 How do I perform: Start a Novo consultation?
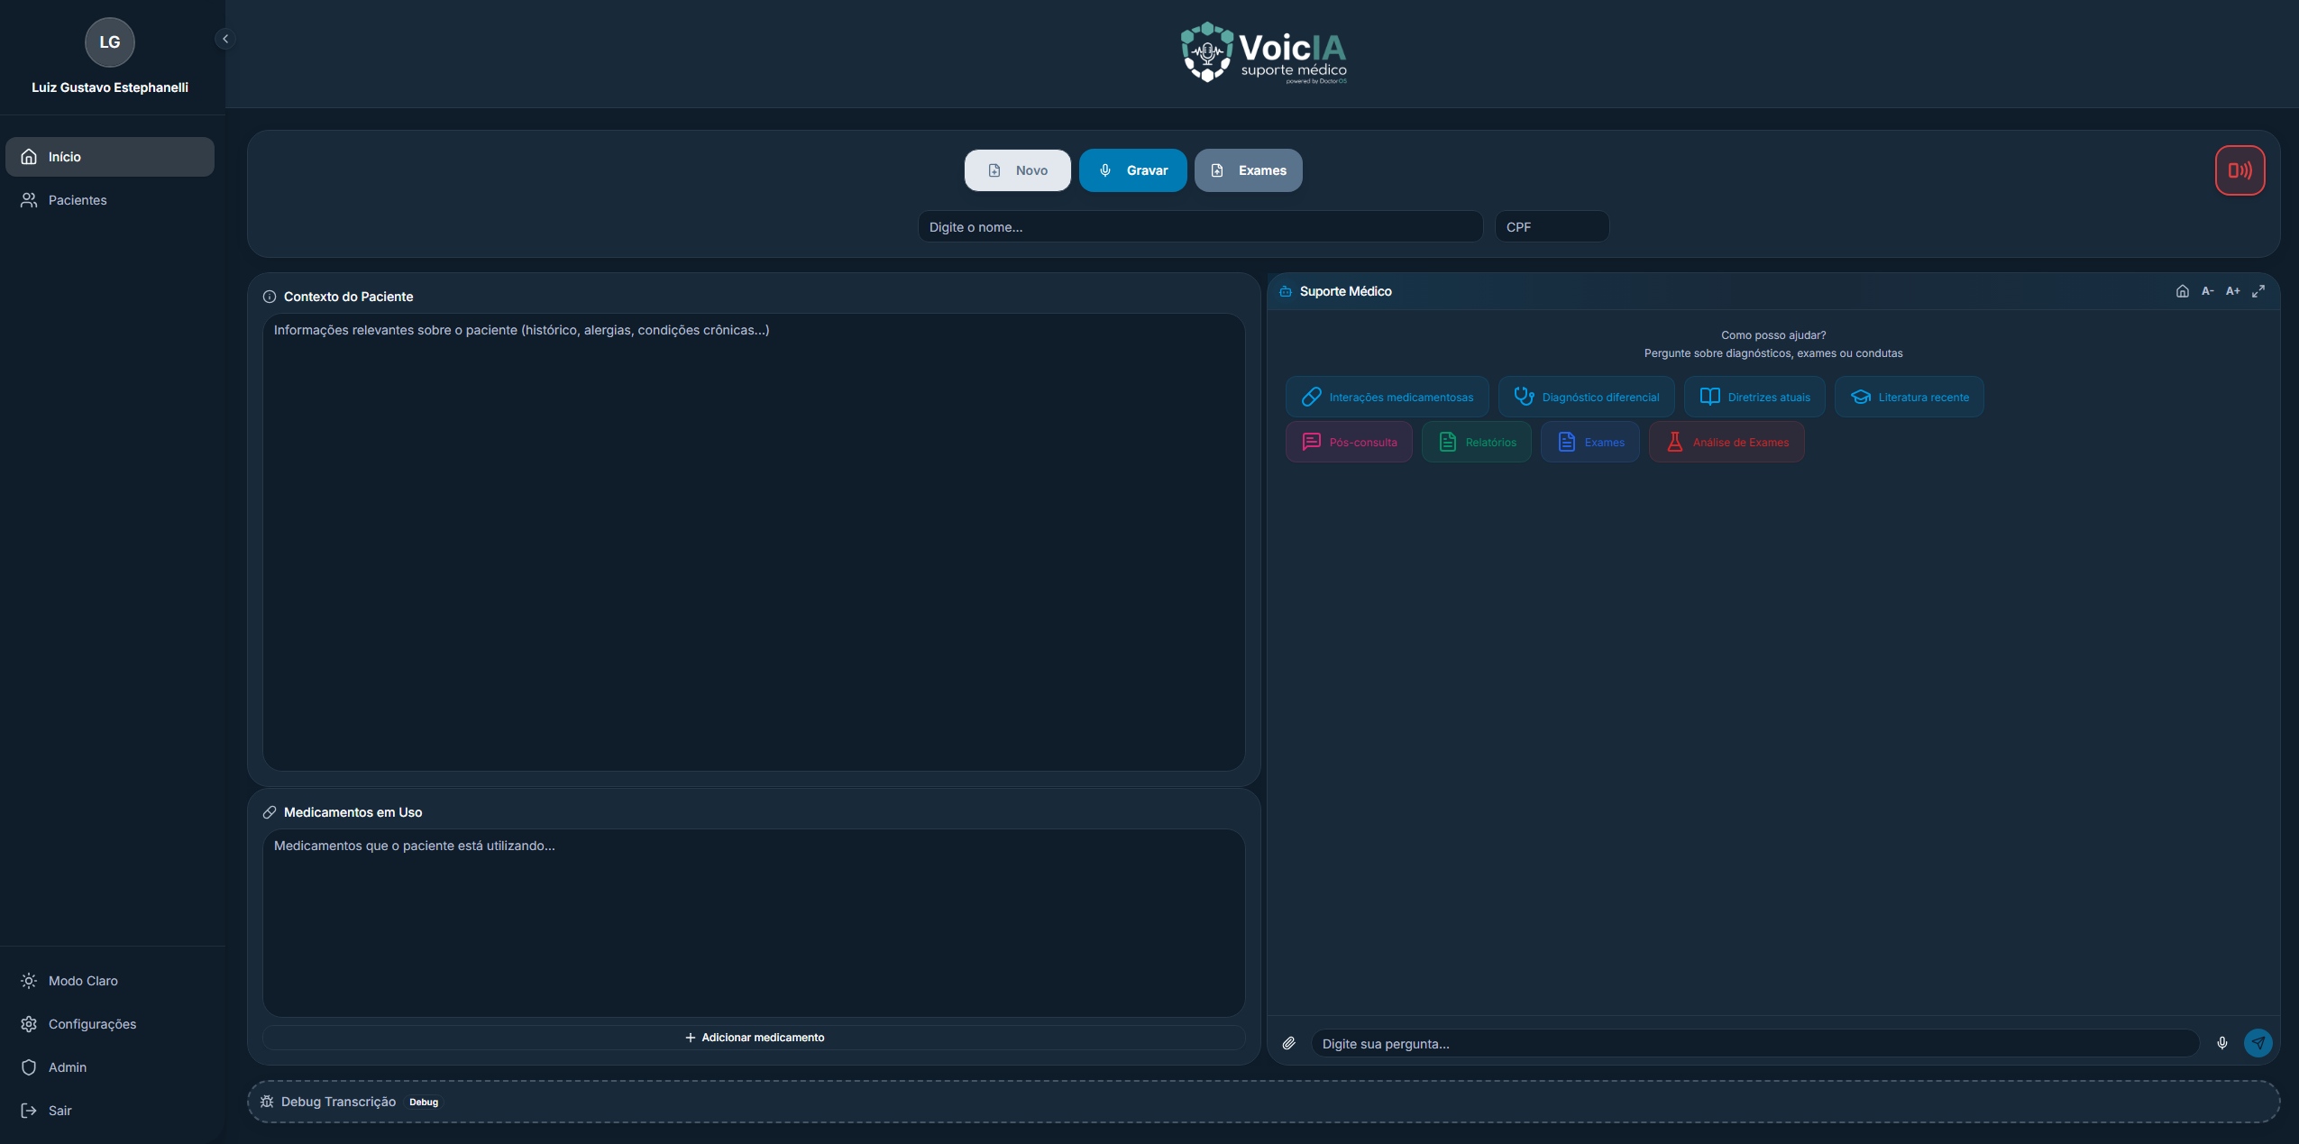pos(1018,170)
